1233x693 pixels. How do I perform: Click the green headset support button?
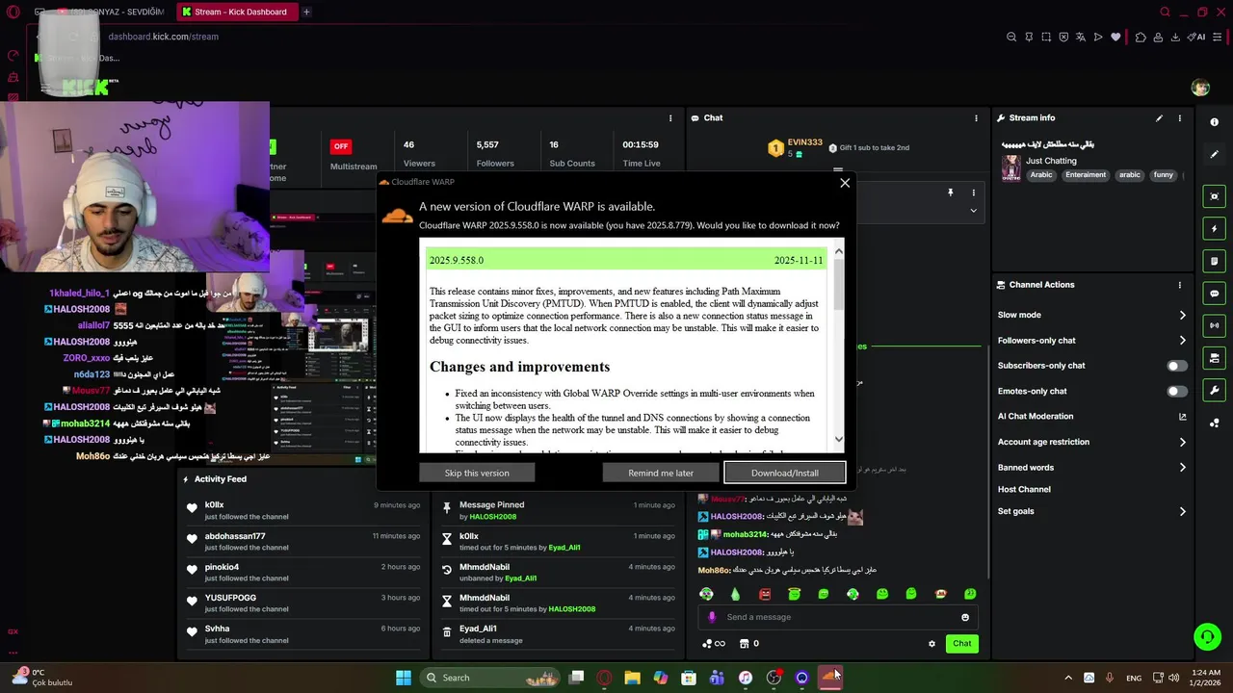[1207, 636]
